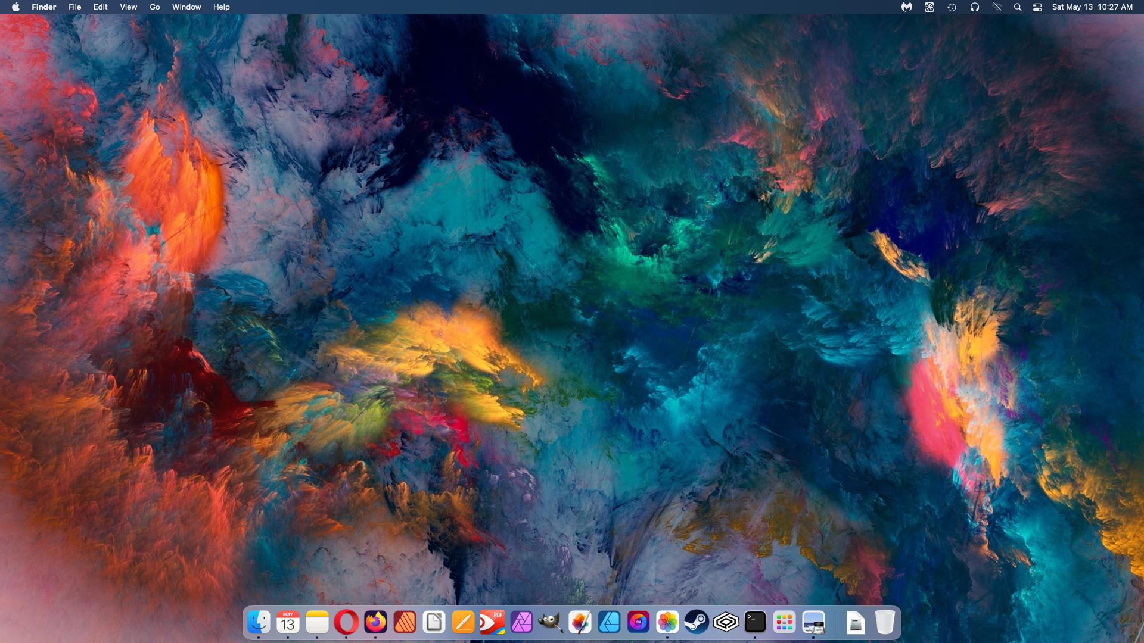Open Spotlight search magnifier icon

pos(1018,7)
